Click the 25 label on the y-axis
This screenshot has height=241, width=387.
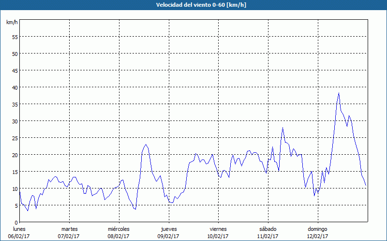[15, 138]
